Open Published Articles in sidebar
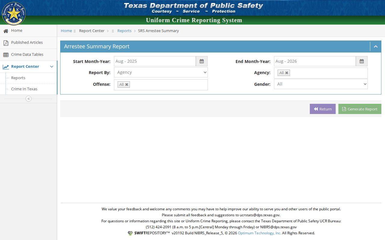The image size is (385, 240). point(28,43)
